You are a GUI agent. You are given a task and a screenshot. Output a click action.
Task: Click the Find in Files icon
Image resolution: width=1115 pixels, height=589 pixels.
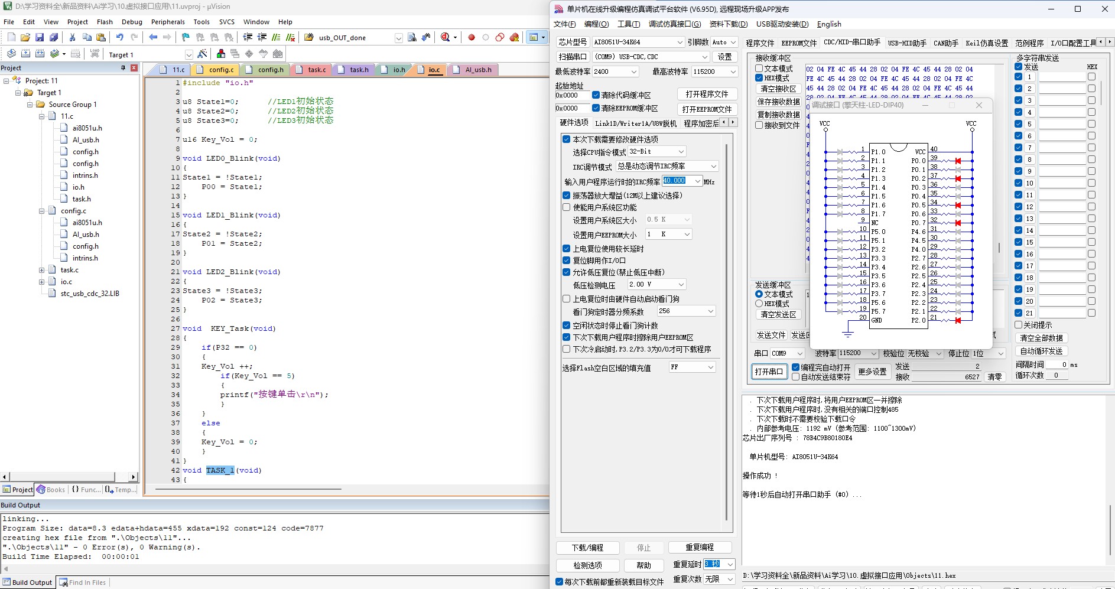pos(412,37)
